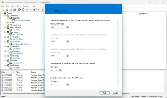Click the Connectivity tree node icon
The image size is (167, 98).
(x=8, y=15)
